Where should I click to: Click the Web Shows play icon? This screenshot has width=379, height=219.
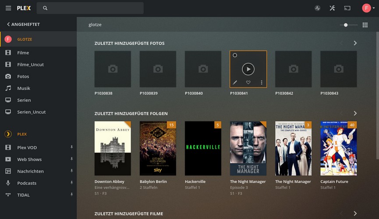click(8, 159)
